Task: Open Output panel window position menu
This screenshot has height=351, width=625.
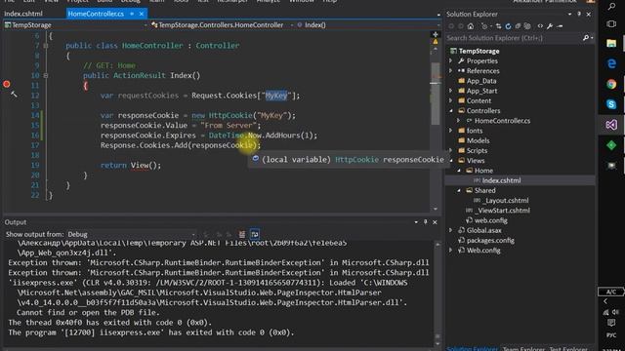Action: (416, 222)
